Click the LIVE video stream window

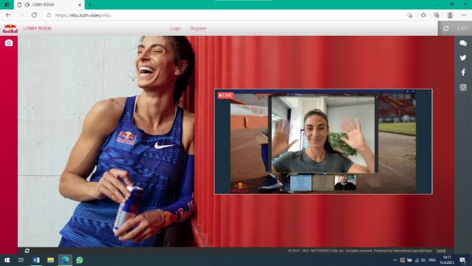pos(323,142)
